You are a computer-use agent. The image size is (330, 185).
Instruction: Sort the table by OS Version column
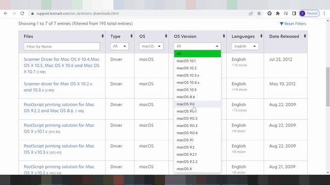224,36
